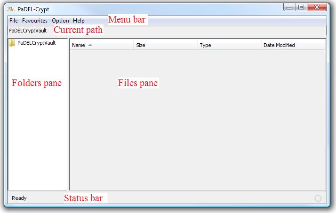Close the PaDEL-Crypt window

tap(318, 7)
